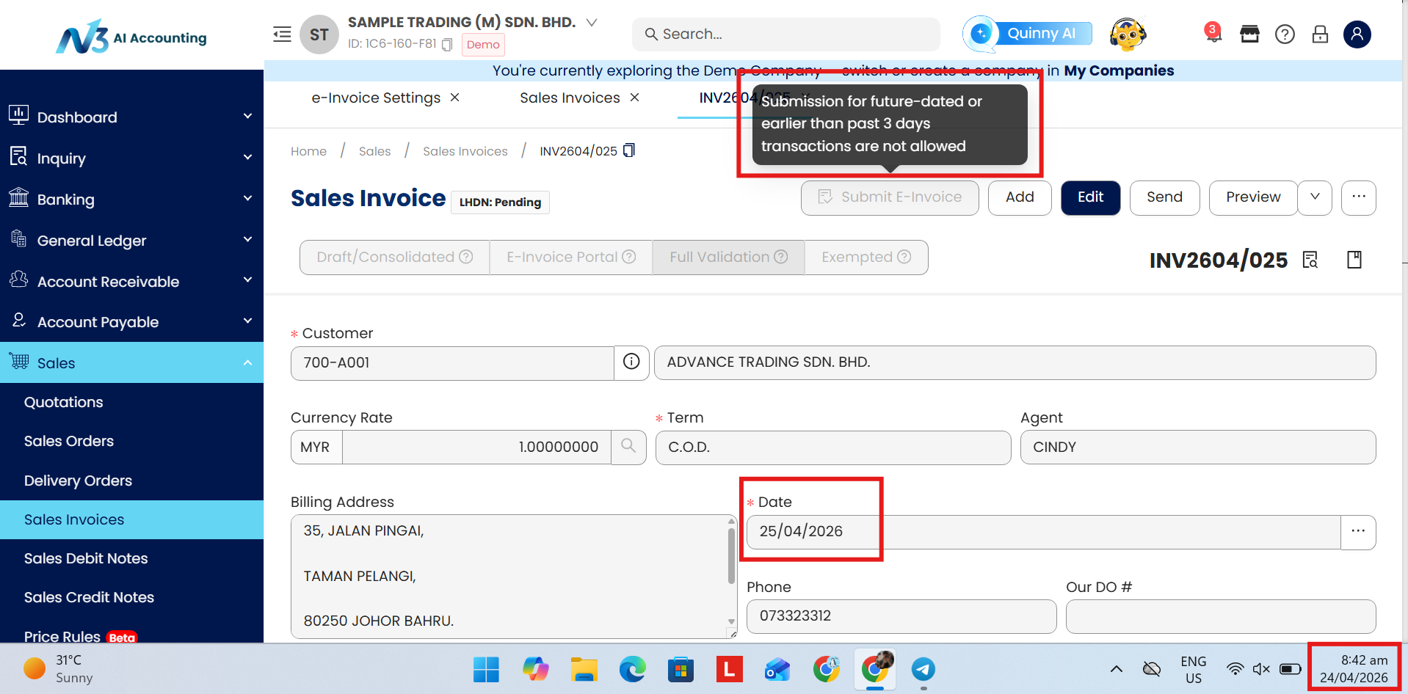The height and width of the screenshot is (694, 1408).
Task: Switch to e-Invoice Settings tab
Action: [376, 98]
